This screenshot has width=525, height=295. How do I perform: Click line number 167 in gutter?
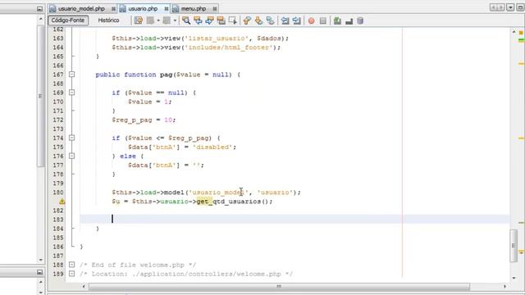coord(58,75)
